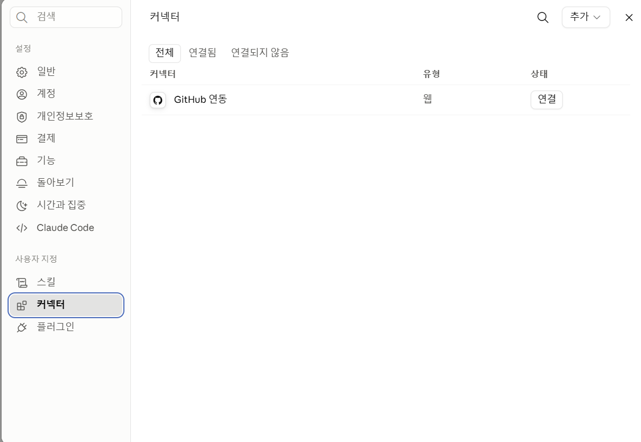The height and width of the screenshot is (442, 641).
Task: Click the GitHub logo icon in connector row
Action: pyautogui.click(x=158, y=100)
